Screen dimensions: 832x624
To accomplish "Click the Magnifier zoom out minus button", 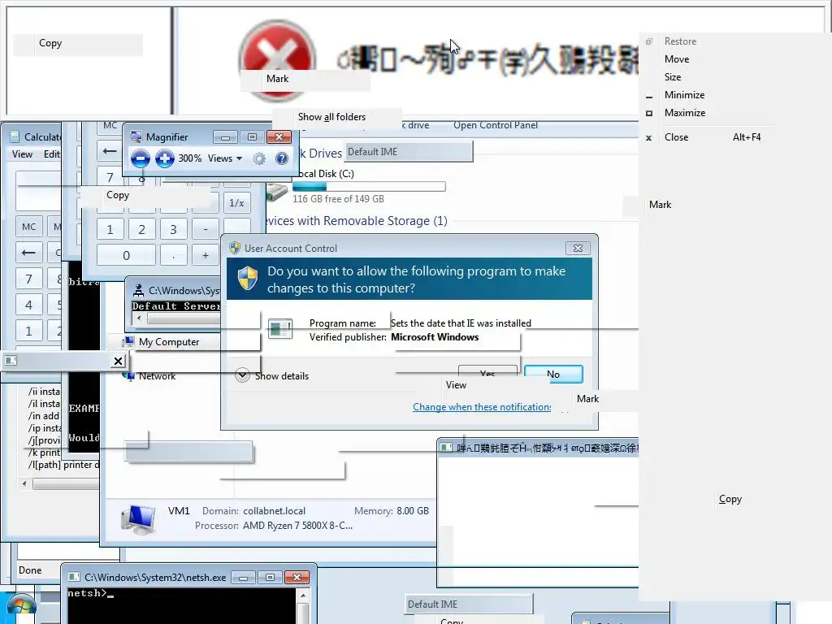I will [x=140, y=158].
